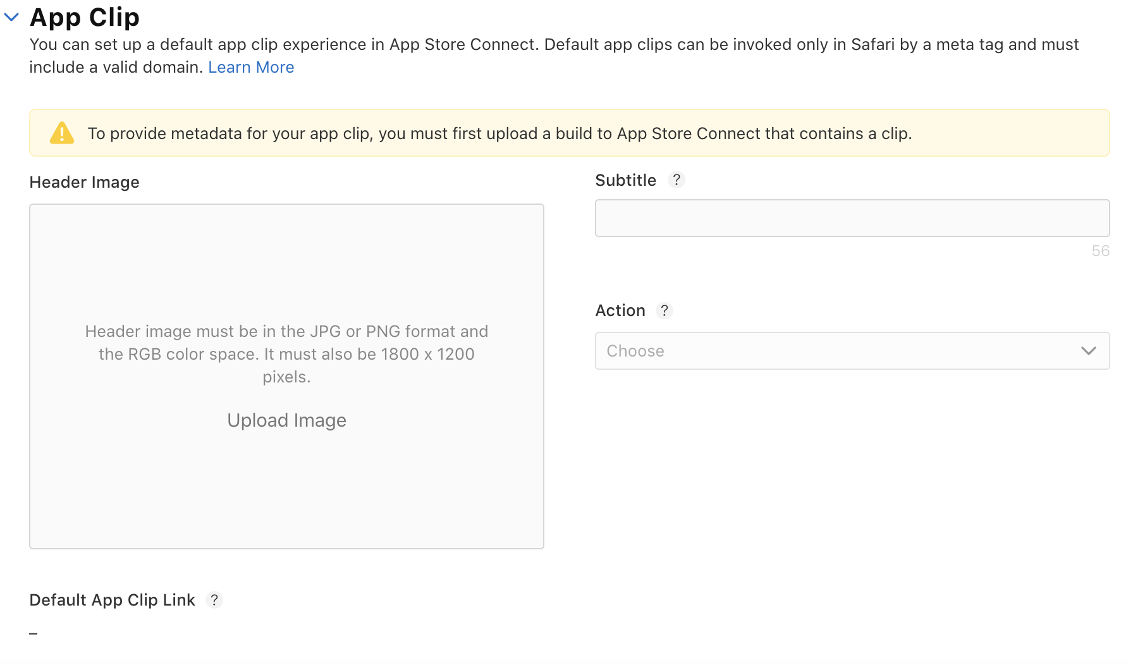Image resolution: width=1133 pixels, height=665 pixels.
Task: Focus the Subtitle text input
Action: tap(852, 218)
